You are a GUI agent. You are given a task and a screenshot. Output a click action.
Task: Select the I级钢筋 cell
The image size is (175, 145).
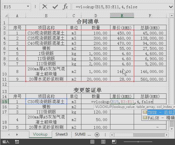[x=46, y=54]
